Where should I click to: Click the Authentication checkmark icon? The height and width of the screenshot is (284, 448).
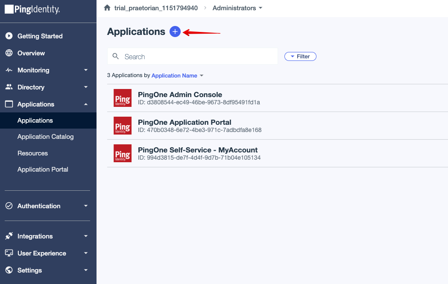(9, 206)
